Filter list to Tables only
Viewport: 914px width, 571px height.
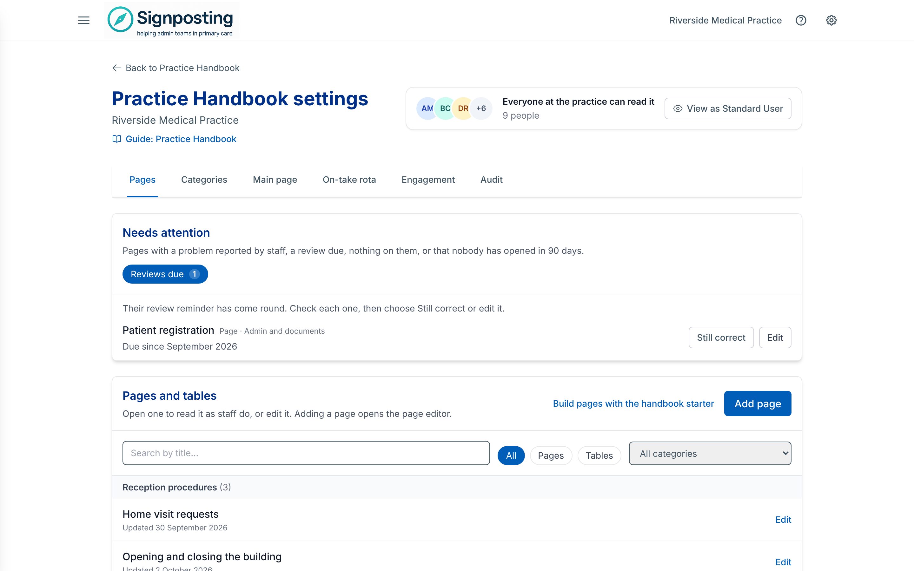pyautogui.click(x=599, y=456)
